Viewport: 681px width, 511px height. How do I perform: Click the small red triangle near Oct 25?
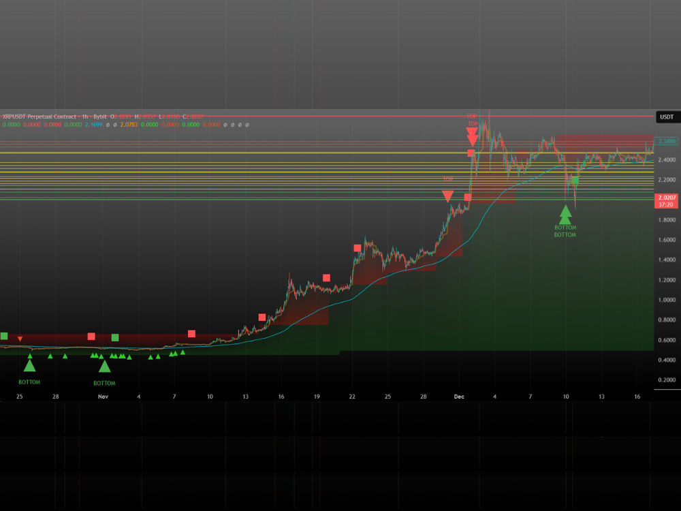click(x=20, y=339)
